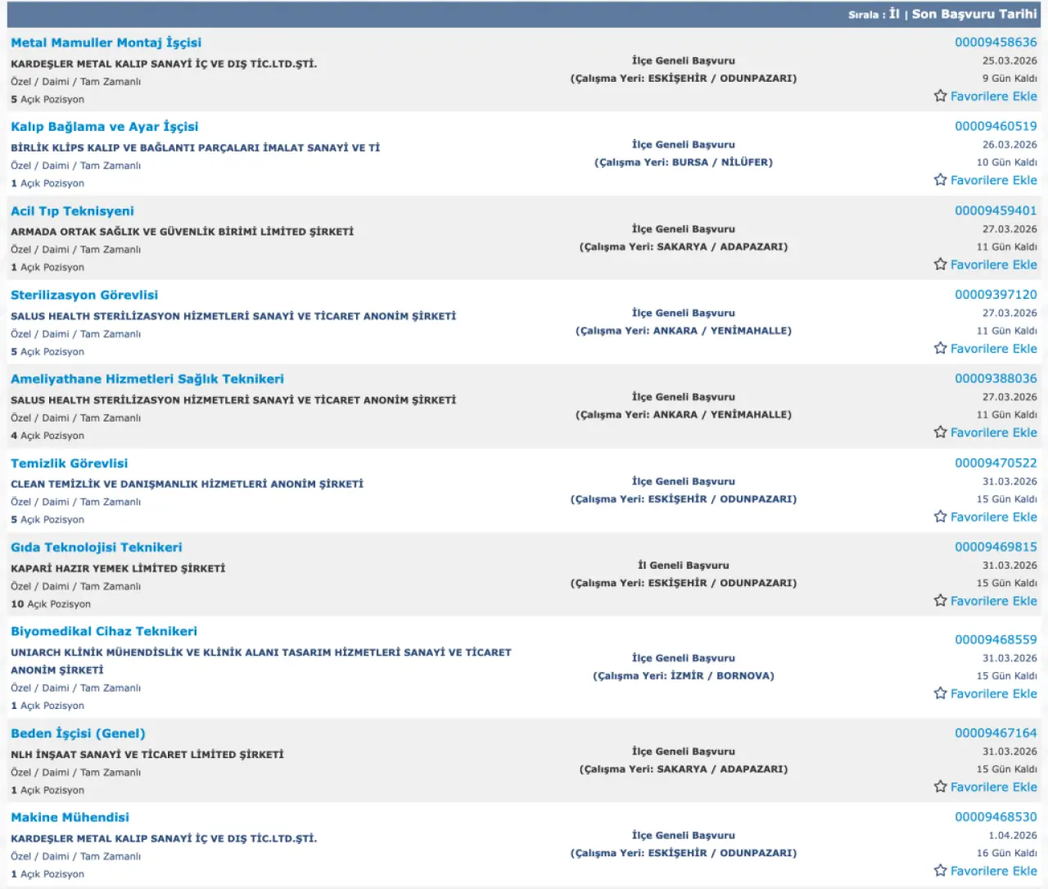Sort by Son Başvuru Tarihi
The height and width of the screenshot is (889, 1048).
974,14
